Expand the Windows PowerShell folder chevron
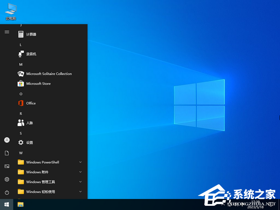The width and height of the screenshot is (280, 210). 80,162
